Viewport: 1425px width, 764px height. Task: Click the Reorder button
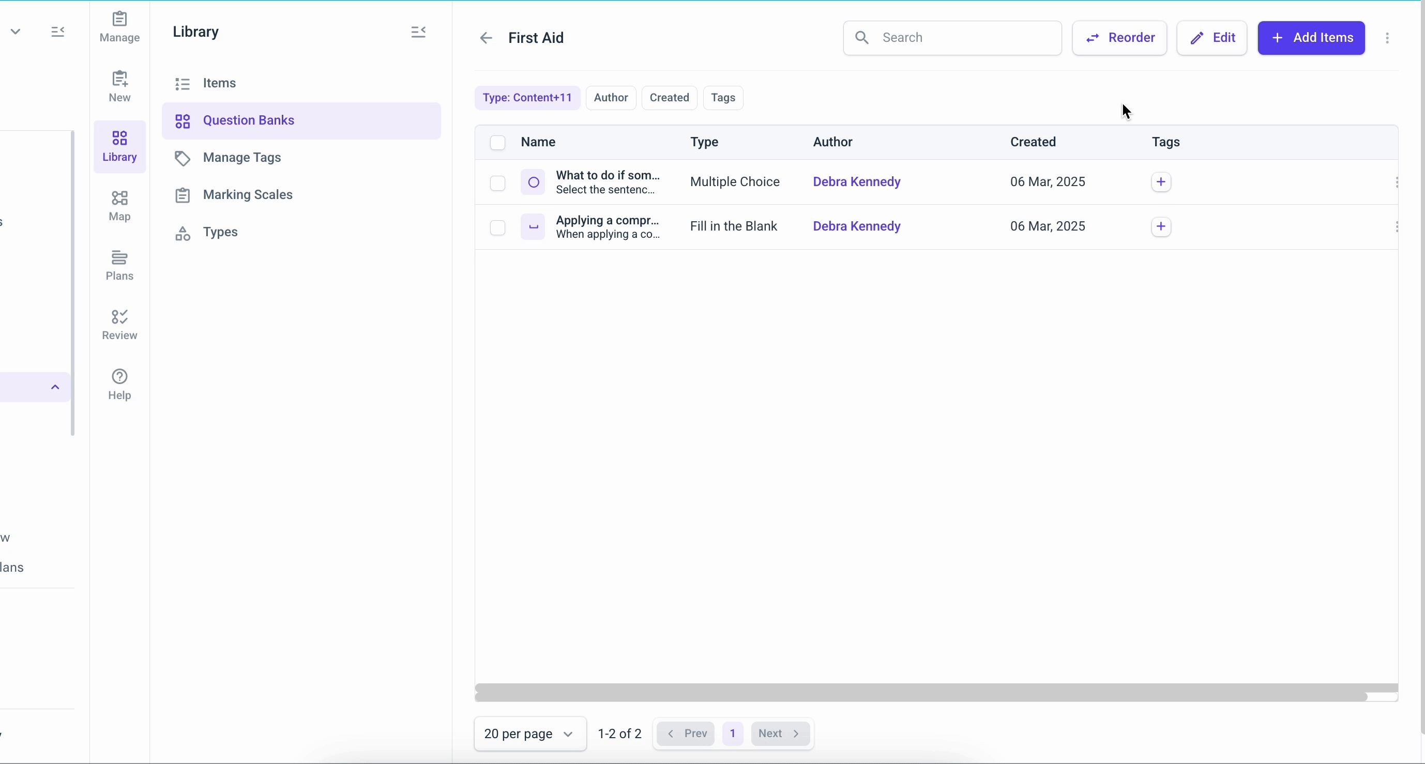(x=1119, y=38)
